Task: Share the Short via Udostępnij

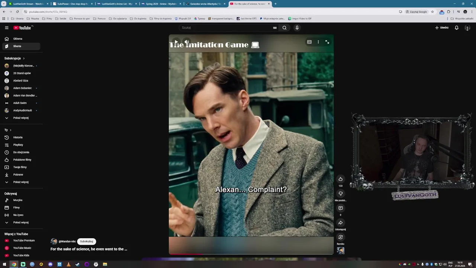Action: pos(340,223)
